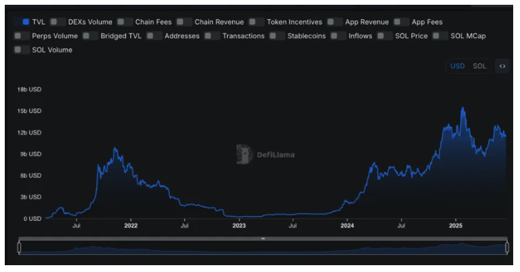Click the DefiLlama watermark logo
This screenshot has width=520, height=272.
point(265,154)
